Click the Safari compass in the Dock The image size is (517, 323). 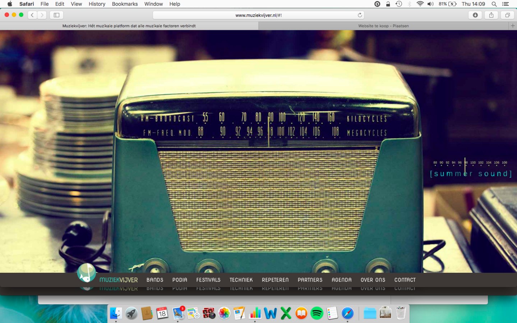(x=348, y=313)
